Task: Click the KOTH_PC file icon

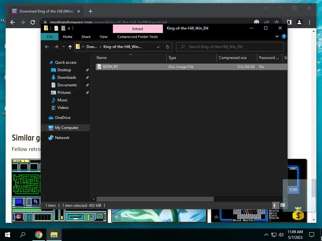Action: coord(99,67)
